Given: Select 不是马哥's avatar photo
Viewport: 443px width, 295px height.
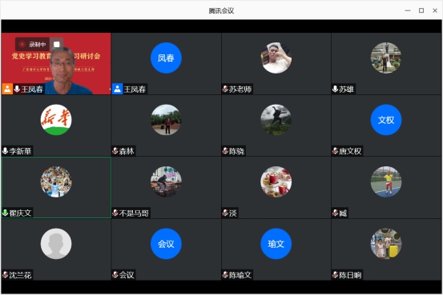Looking at the screenshot, I should click(x=166, y=182).
